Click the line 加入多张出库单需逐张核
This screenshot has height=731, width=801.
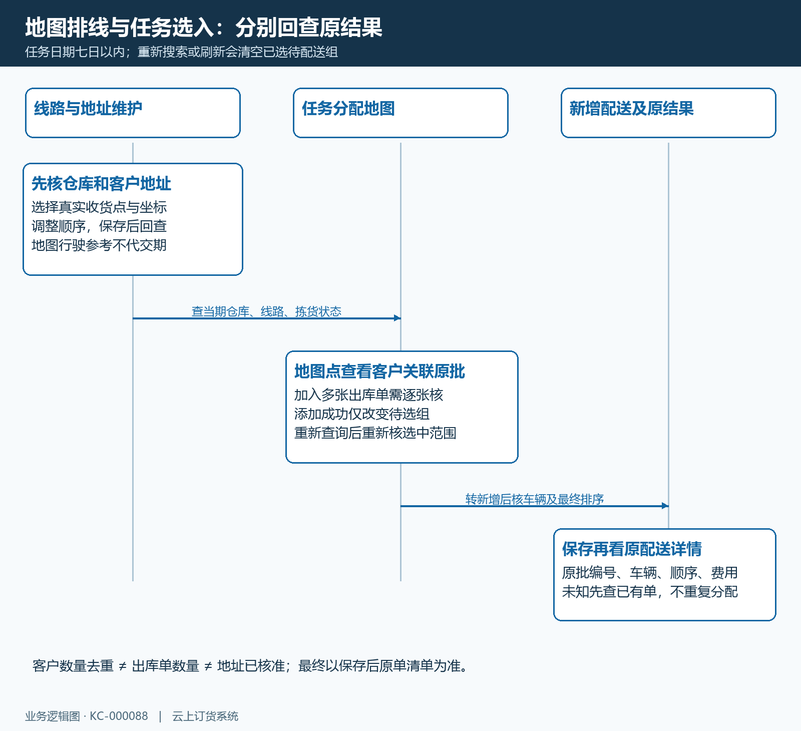(x=368, y=395)
